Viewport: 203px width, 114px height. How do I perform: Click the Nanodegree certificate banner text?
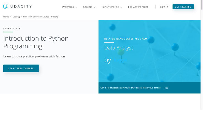point(131,88)
